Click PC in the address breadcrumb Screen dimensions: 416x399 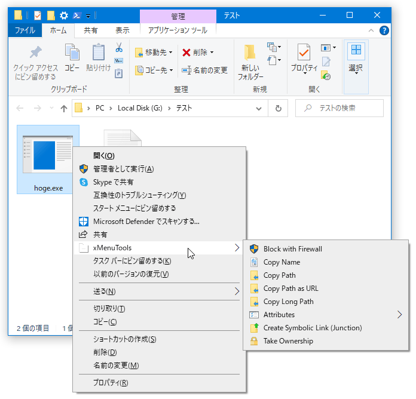[100, 108]
